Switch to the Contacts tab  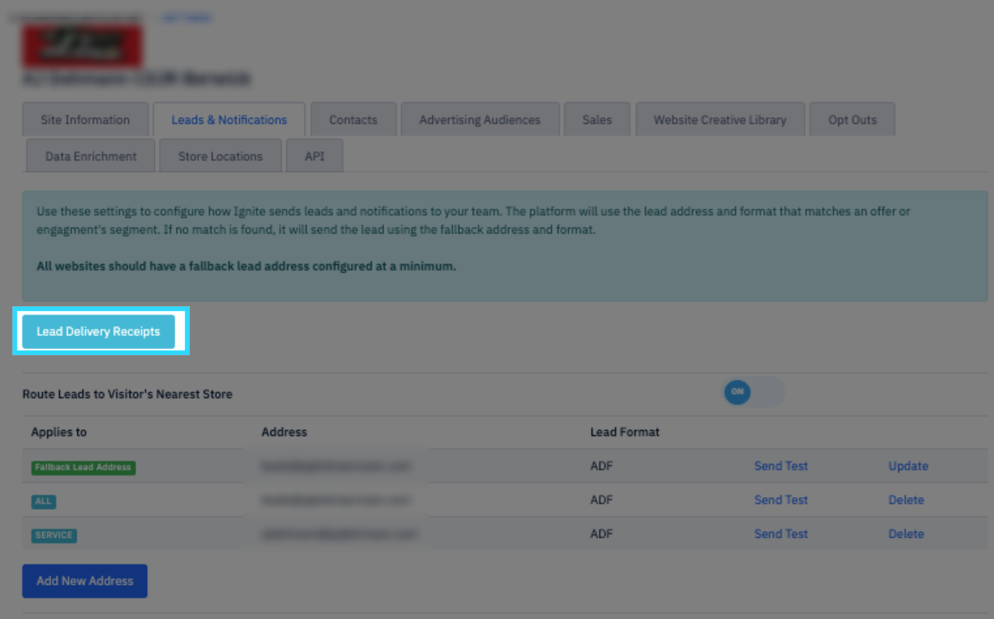click(353, 120)
